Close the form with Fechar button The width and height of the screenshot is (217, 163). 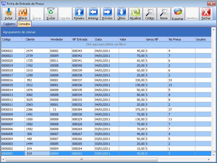(206, 14)
